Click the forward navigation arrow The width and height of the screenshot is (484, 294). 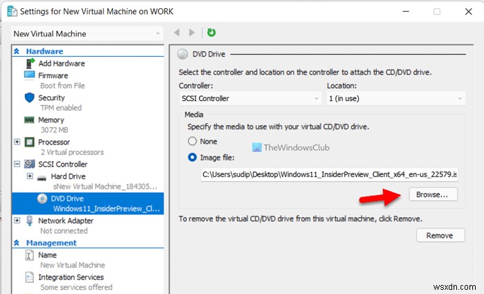(x=192, y=33)
